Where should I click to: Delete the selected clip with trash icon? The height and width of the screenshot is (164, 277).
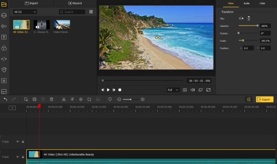[51, 99]
